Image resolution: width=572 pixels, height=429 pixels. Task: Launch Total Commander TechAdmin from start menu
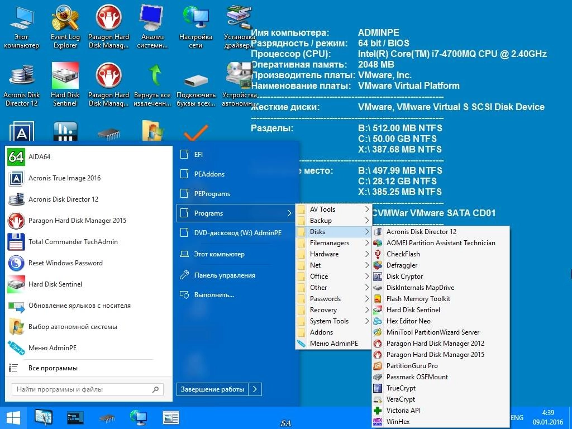pyautogui.click(x=89, y=241)
